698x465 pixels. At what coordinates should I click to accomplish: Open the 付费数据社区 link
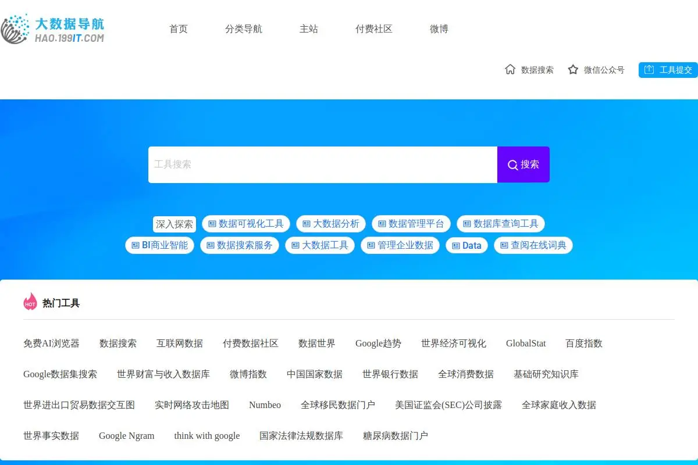[251, 344]
